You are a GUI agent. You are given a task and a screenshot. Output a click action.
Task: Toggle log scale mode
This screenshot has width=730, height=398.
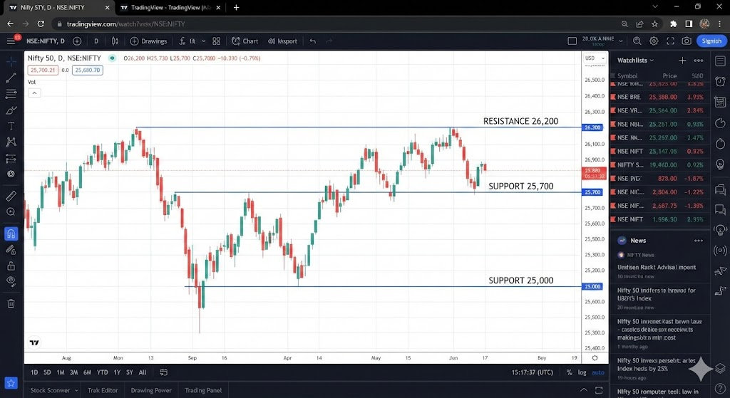[582, 372]
